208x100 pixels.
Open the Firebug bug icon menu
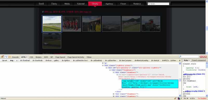(2, 57)
